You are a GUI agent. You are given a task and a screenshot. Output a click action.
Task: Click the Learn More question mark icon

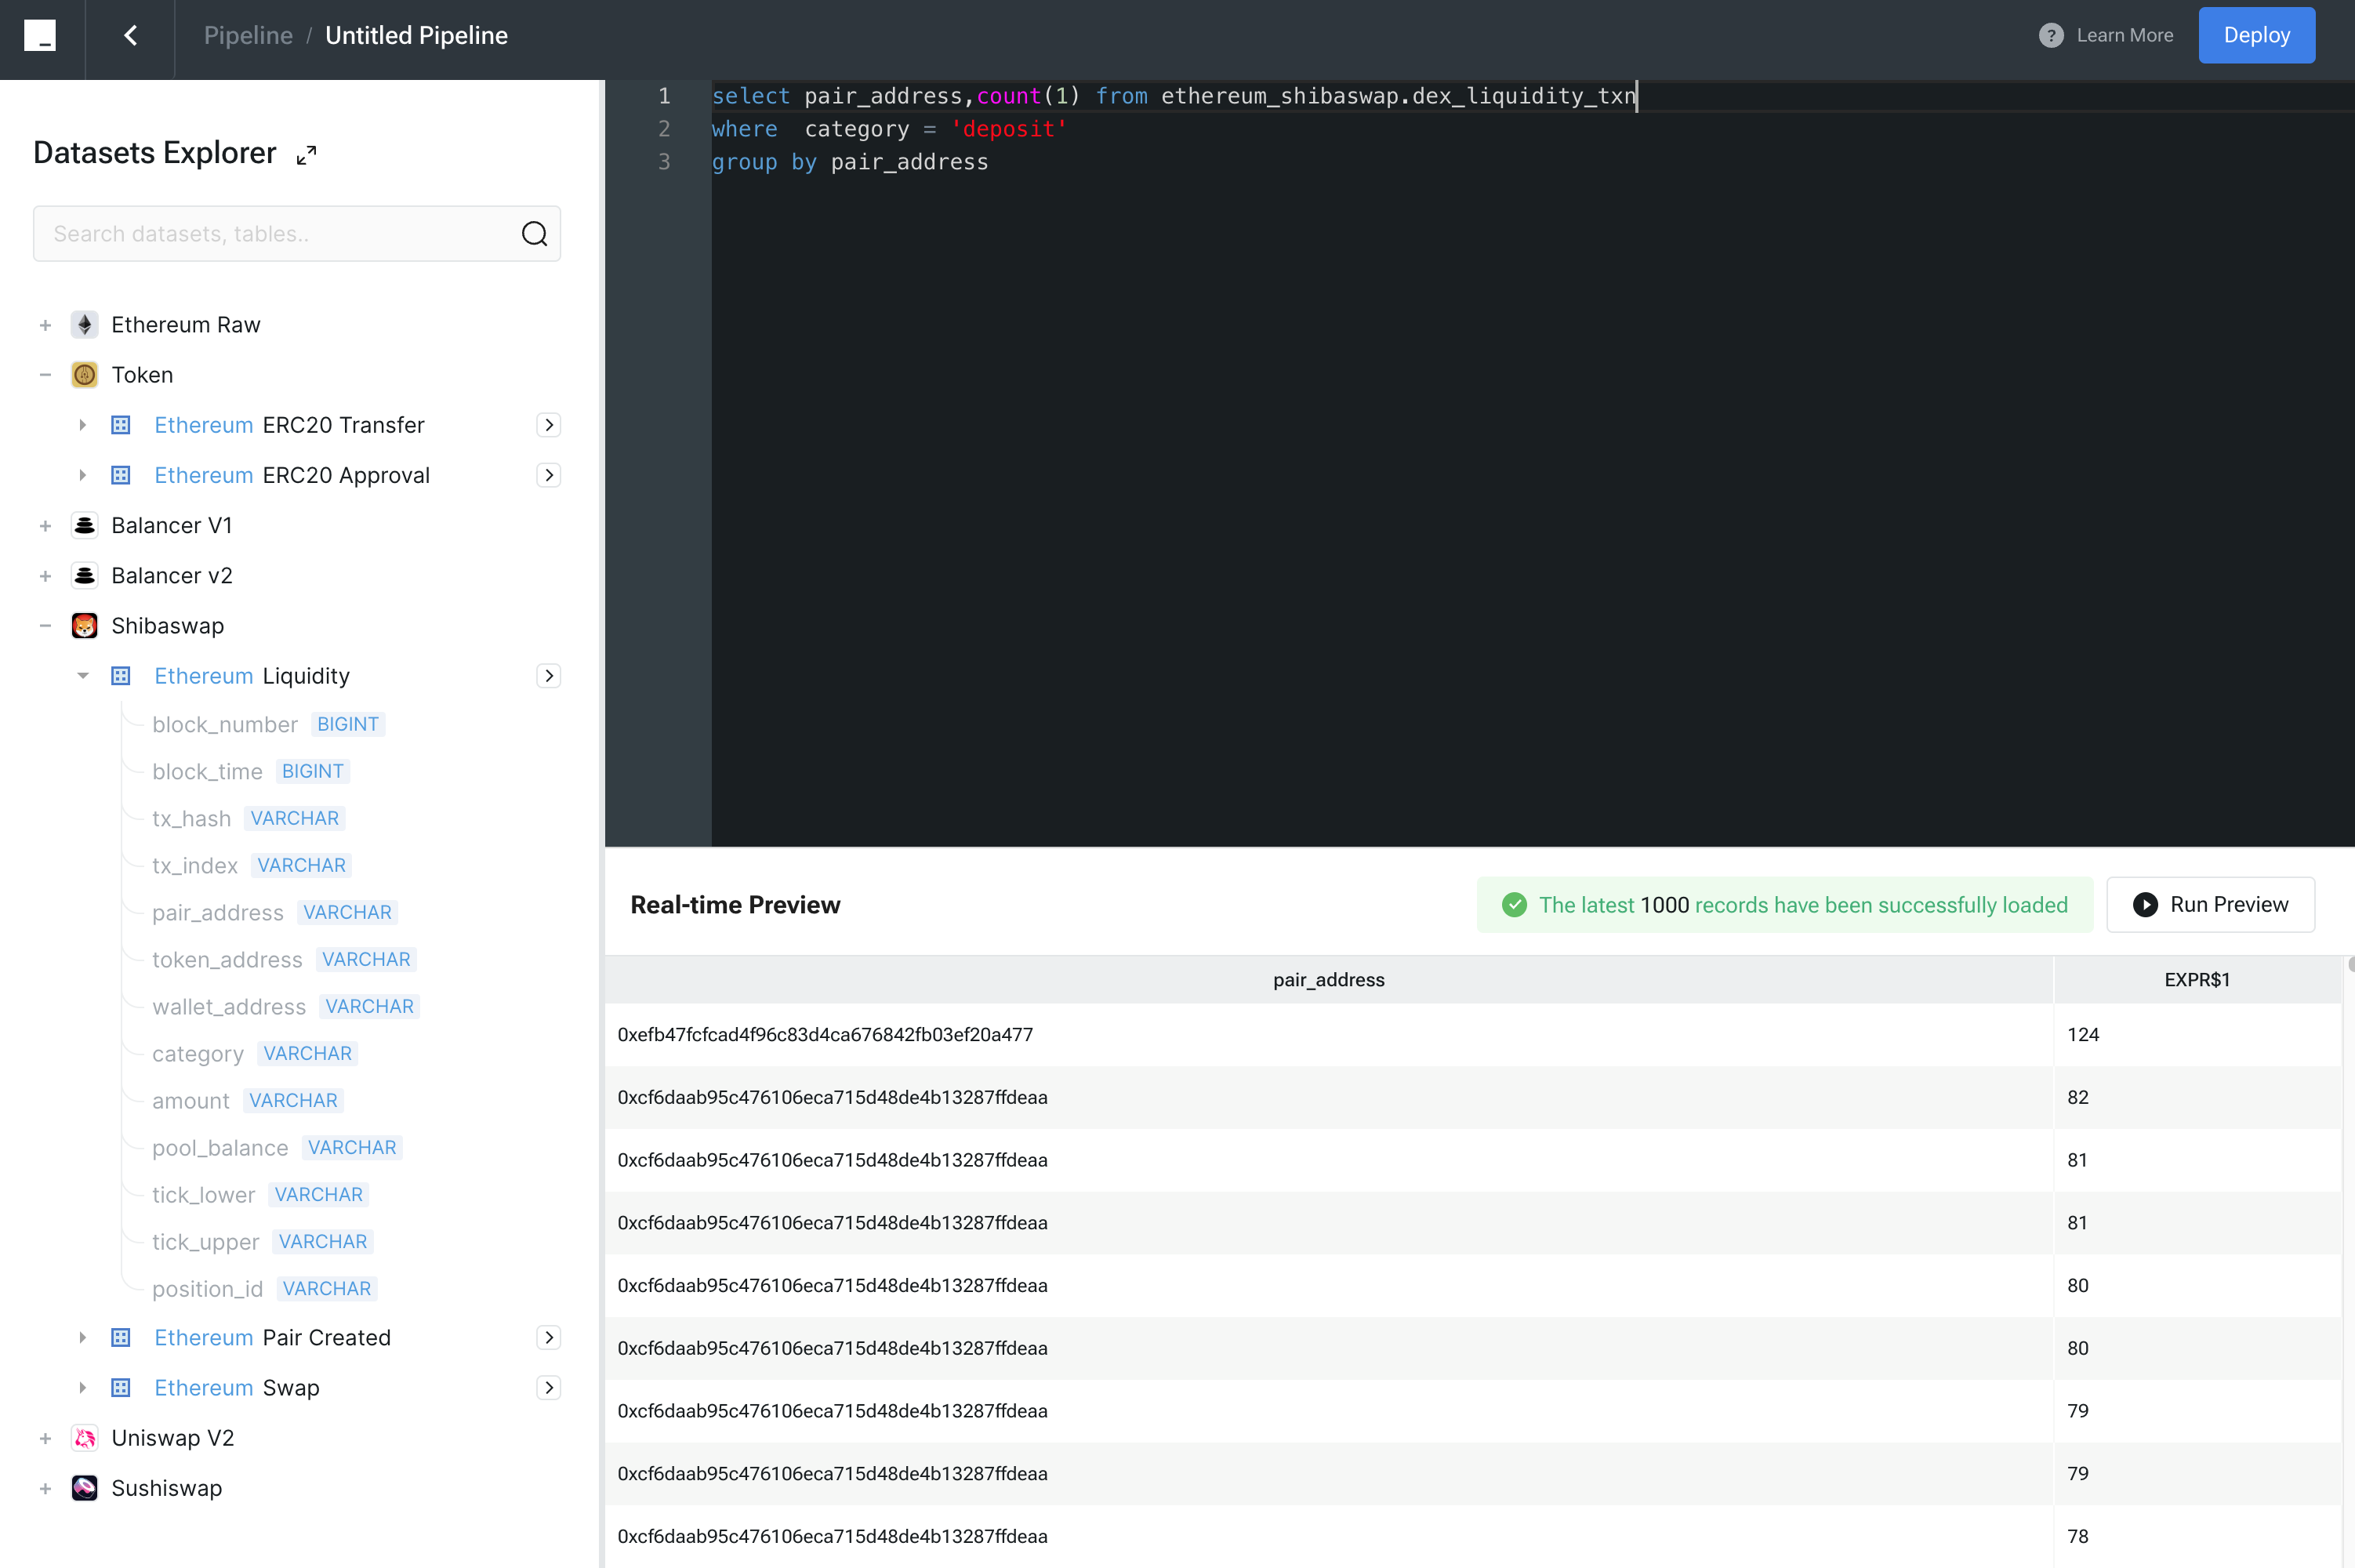point(2050,36)
